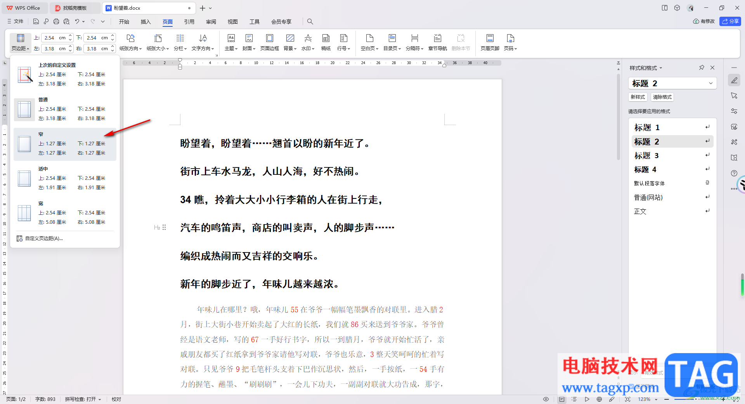Switch to the 审阅 (Review) tab

pyautogui.click(x=211, y=22)
